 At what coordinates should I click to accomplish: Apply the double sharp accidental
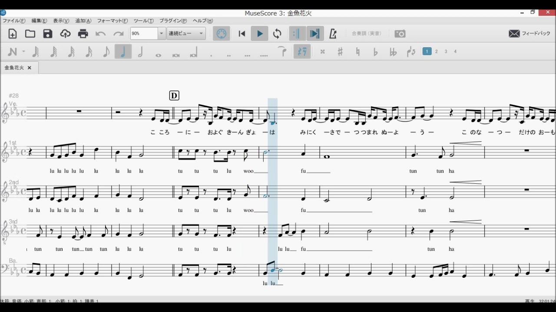(x=322, y=52)
